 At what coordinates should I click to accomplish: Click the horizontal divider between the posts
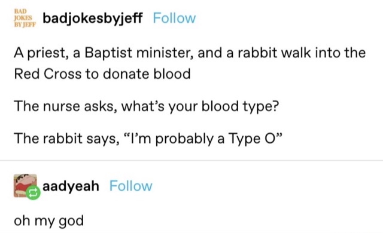pyautogui.click(x=191, y=161)
